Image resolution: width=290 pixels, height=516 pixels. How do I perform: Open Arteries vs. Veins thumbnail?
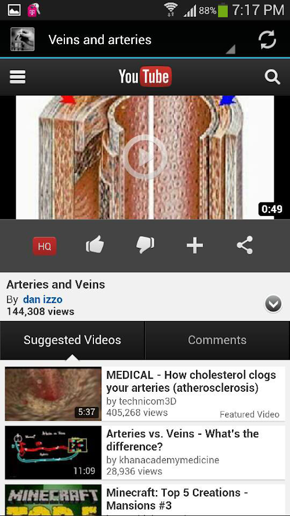click(53, 453)
